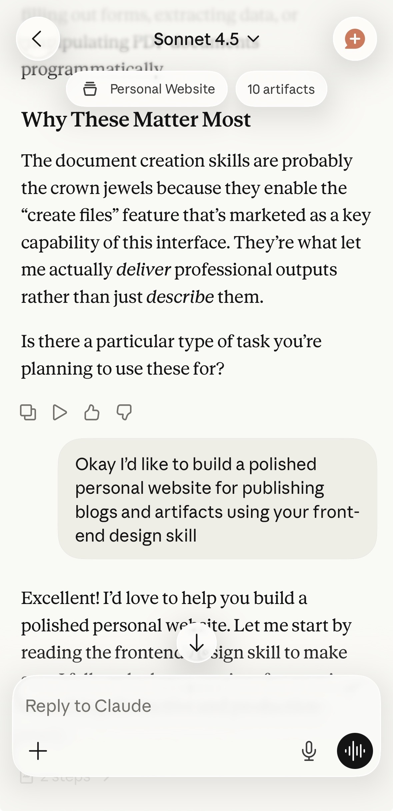Image resolution: width=393 pixels, height=811 pixels.
Task: Tap the italic word "deliver"
Action: 143,269
